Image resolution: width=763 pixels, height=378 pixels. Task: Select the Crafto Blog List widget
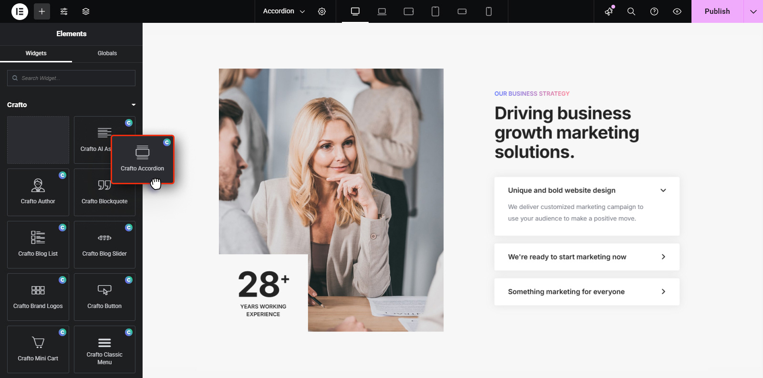click(38, 245)
